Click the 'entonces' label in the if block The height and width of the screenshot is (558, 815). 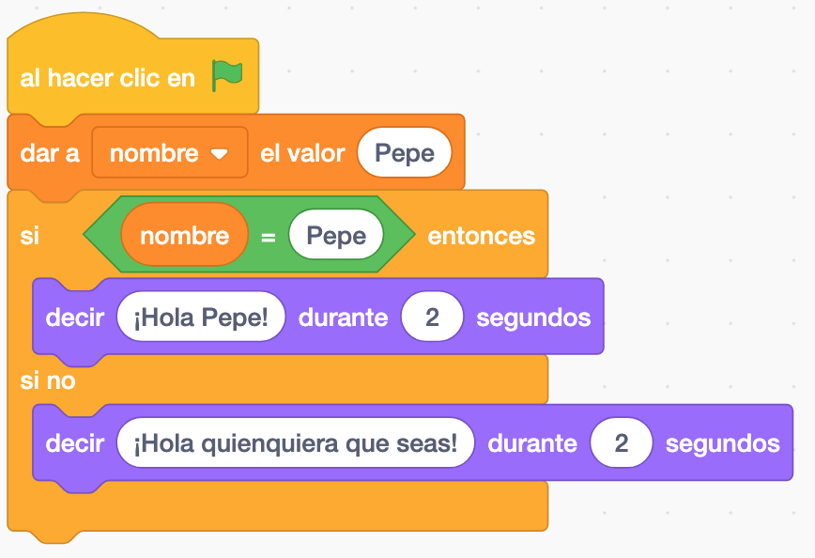point(481,236)
